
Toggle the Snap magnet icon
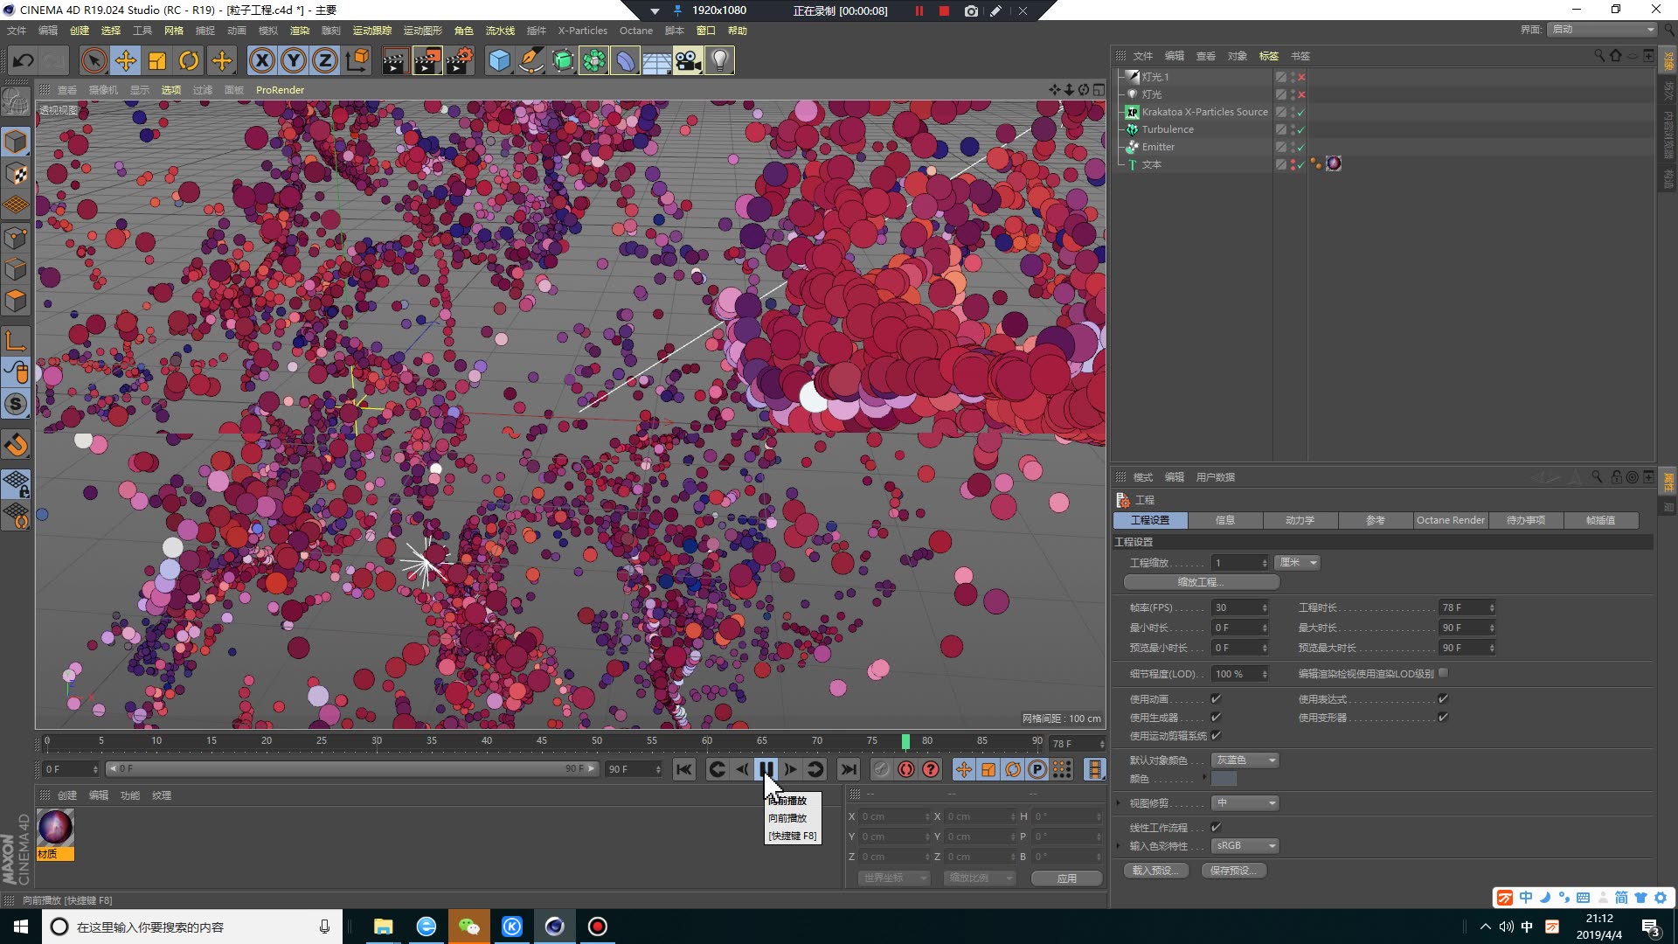point(16,445)
